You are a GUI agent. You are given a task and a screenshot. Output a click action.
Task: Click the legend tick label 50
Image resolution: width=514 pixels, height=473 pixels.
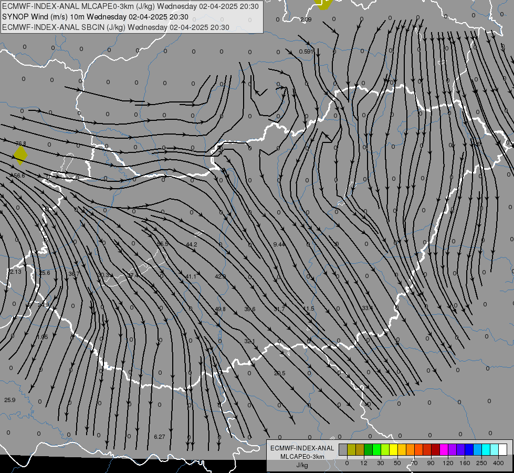(x=397, y=463)
